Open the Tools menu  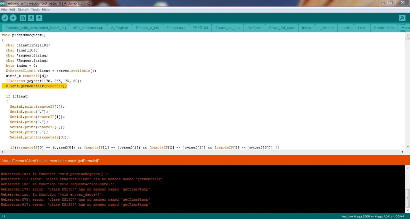pos(35,10)
